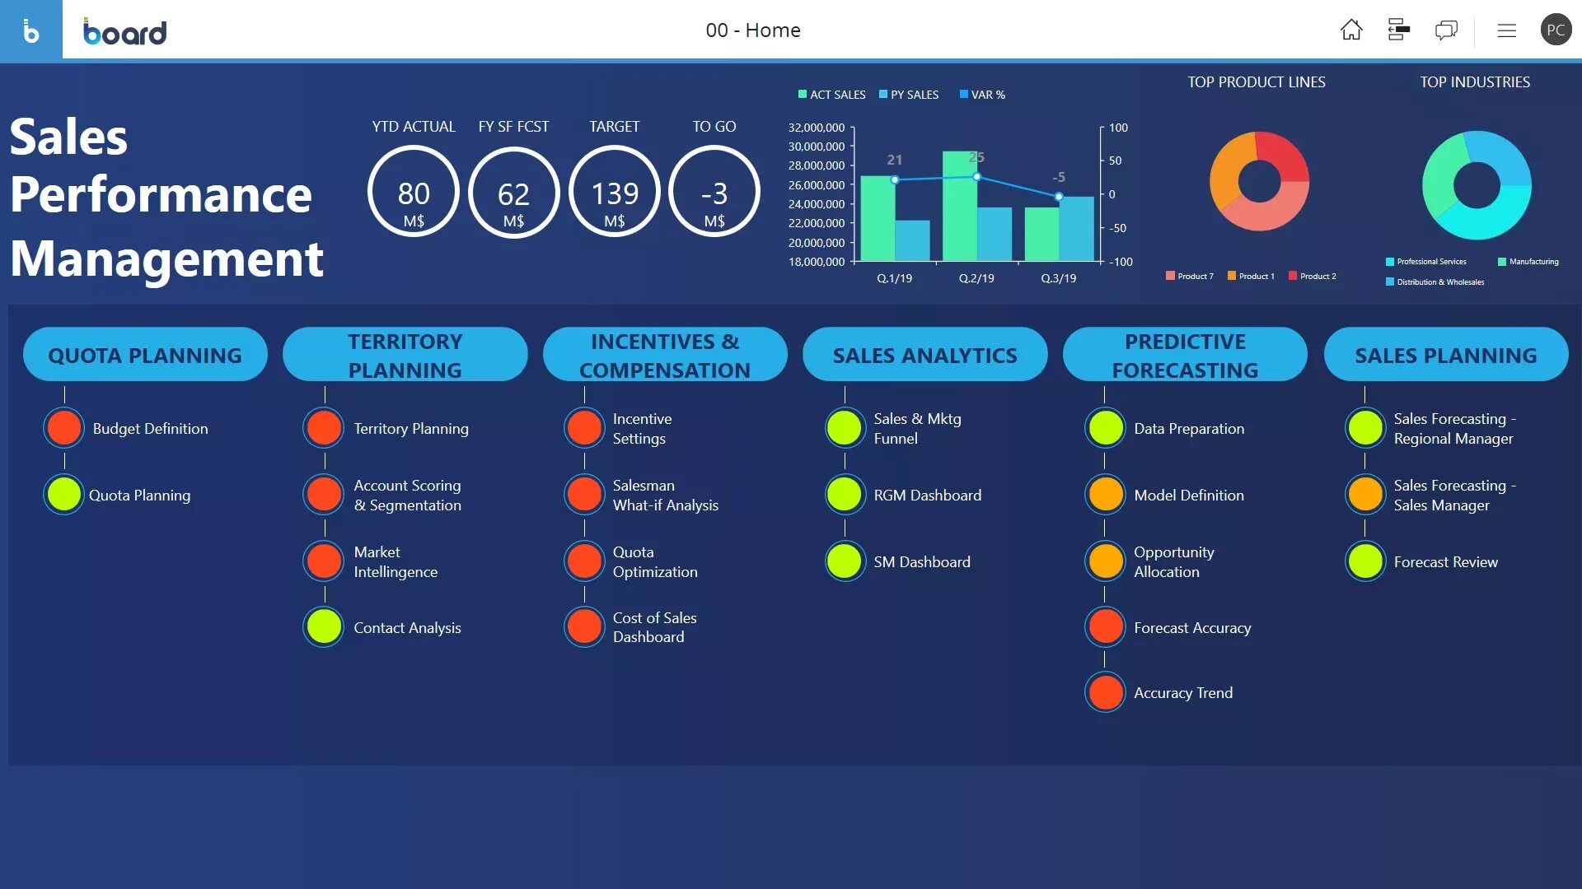Screen dimensions: 1582x889
Task: Click Territory Planning menu item
Action: coord(410,429)
